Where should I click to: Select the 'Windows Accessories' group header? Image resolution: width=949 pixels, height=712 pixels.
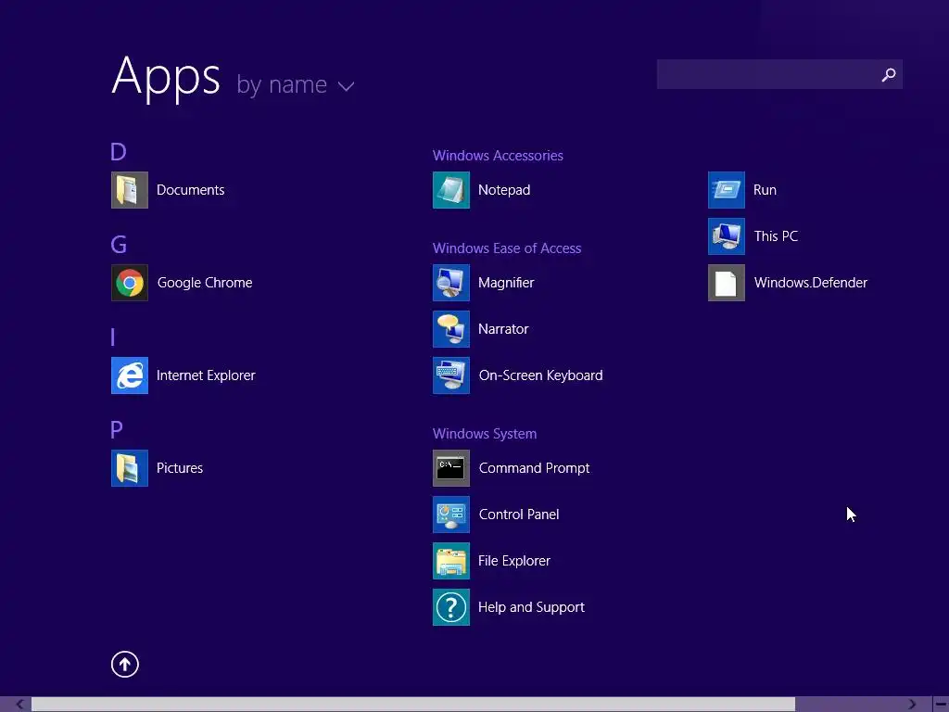(498, 156)
